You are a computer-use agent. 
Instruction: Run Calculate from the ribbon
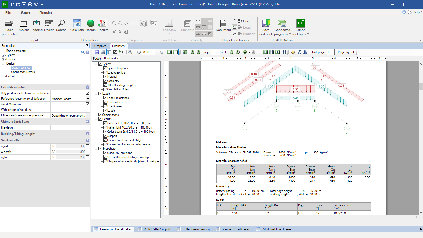tap(77, 26)
